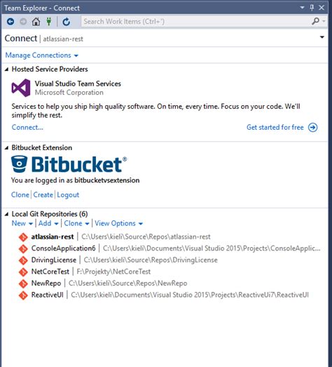
Task: Click the git icon for ConsoleApplication6
Action: coord(23,248)
